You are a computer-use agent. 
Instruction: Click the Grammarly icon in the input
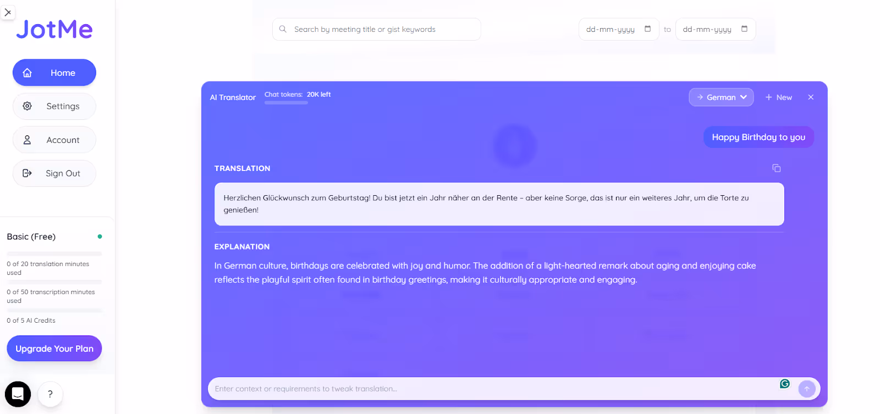tap(785, 384)
